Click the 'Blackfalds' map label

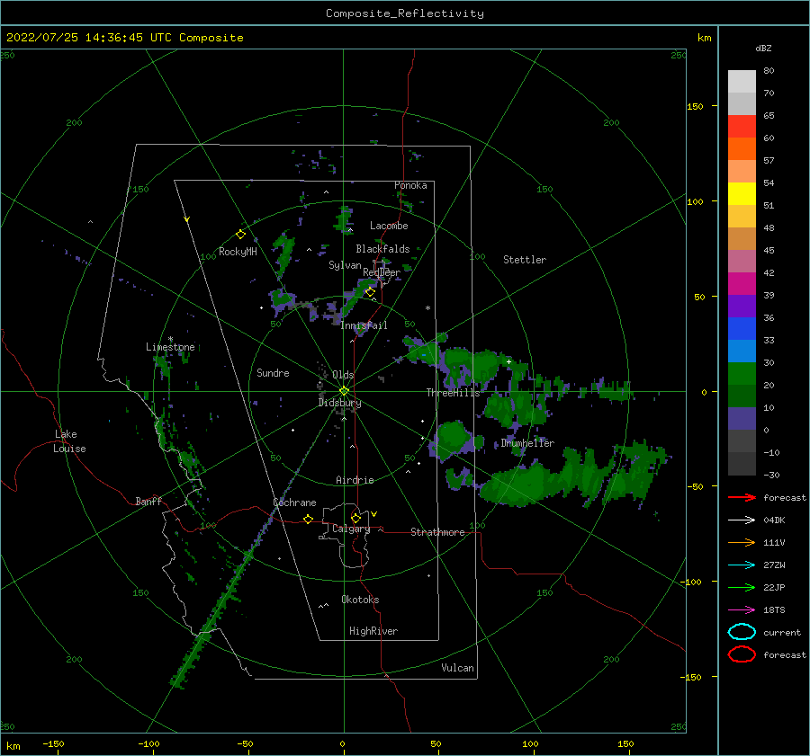382,249
